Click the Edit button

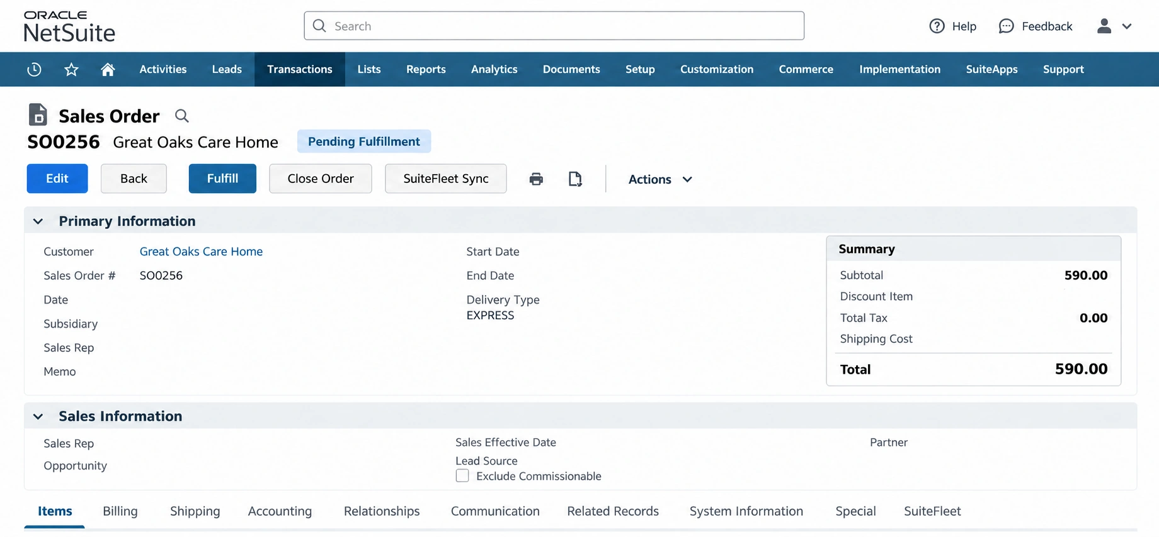pos(57,179)
